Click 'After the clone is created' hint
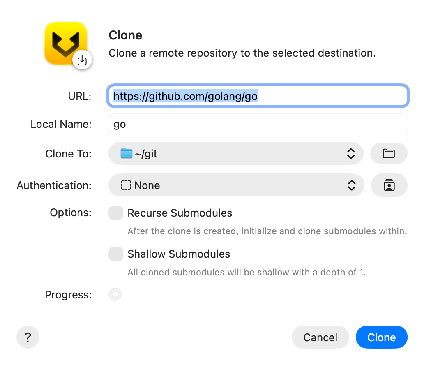The height and width of the screenshot is (365, 424). point(267,231)
